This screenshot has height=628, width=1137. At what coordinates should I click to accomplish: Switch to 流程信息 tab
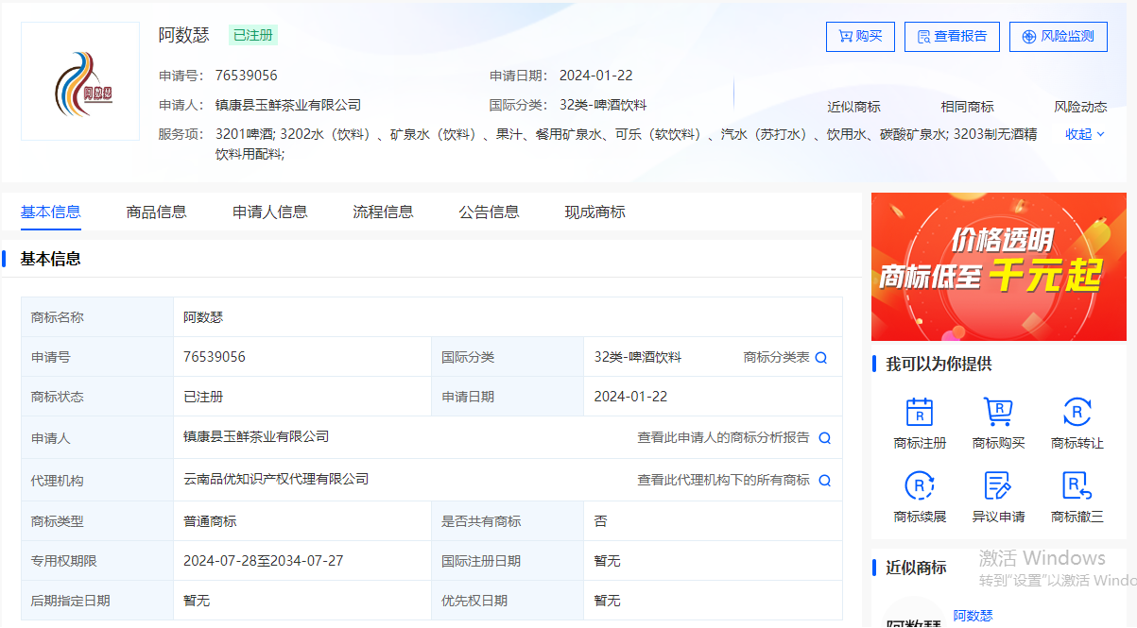pyautogui.click(x=383, y=212)
